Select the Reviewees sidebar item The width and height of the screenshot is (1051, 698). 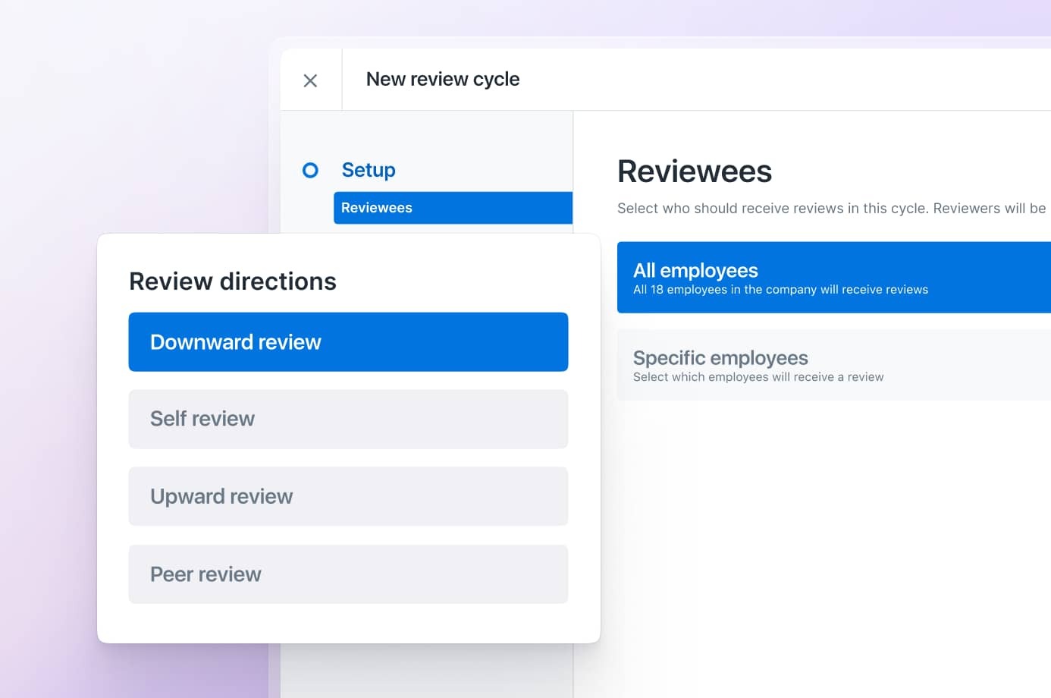453,208
